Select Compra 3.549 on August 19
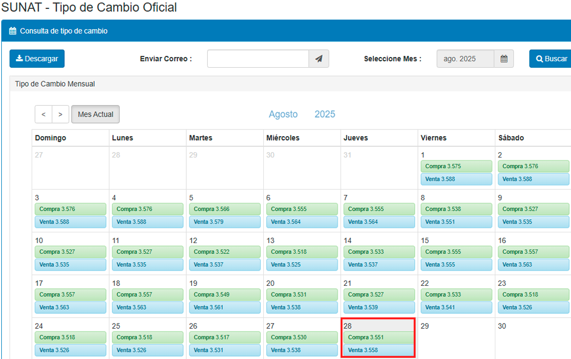Viewport: 571px width, 359px height. click(224, 295)
